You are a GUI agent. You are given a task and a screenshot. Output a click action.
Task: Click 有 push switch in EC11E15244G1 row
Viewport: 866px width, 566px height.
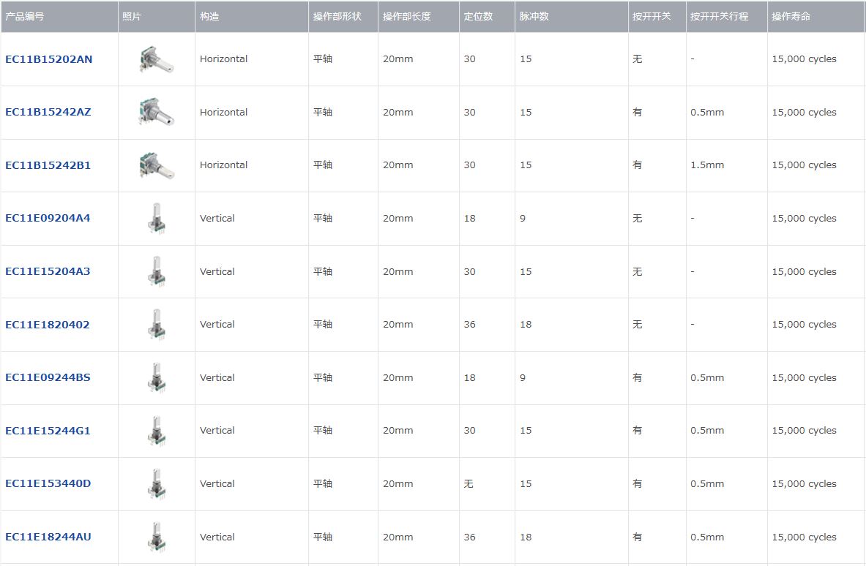click(x=638, y=430)
